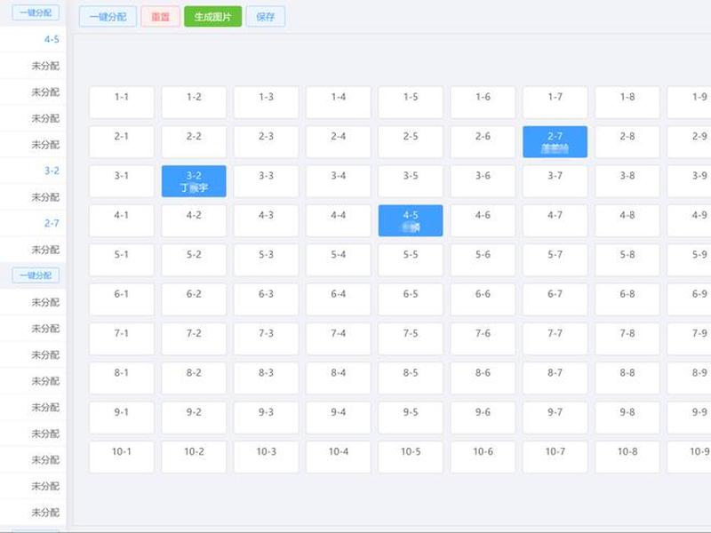711x533 pixels.
Task: Click seat 1-7
Action: click(555, 102)
